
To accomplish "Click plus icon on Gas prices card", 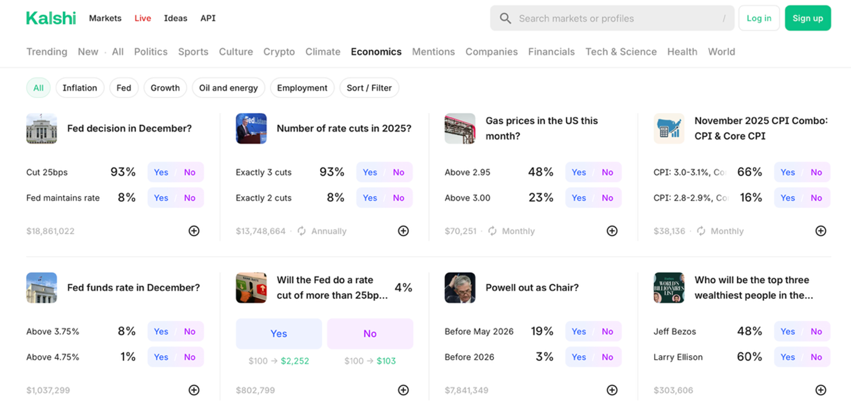I will pos(612,231).
